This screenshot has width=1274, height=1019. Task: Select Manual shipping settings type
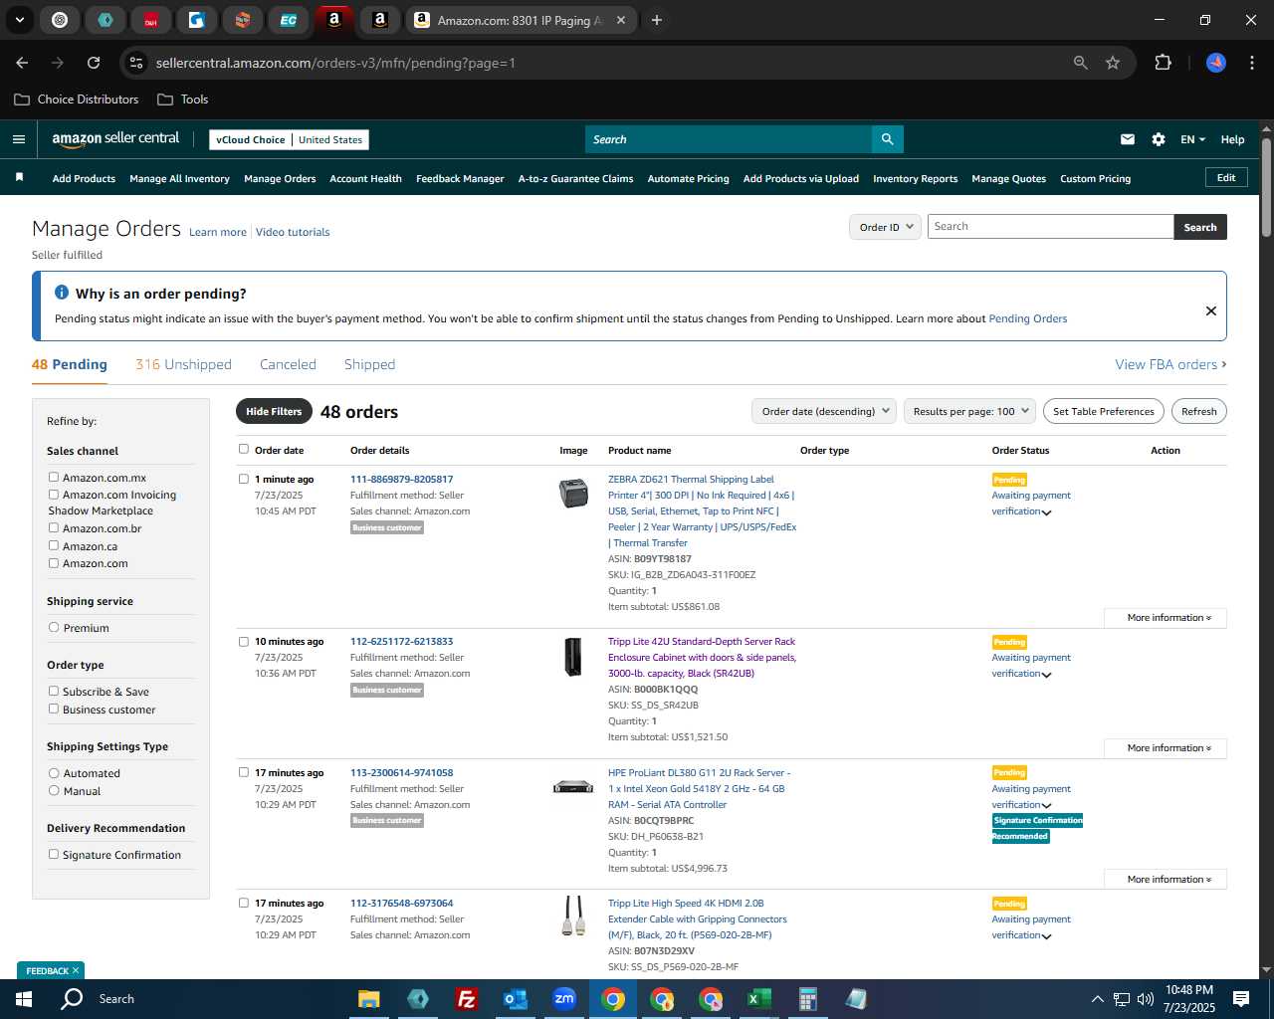click(54, 790)
